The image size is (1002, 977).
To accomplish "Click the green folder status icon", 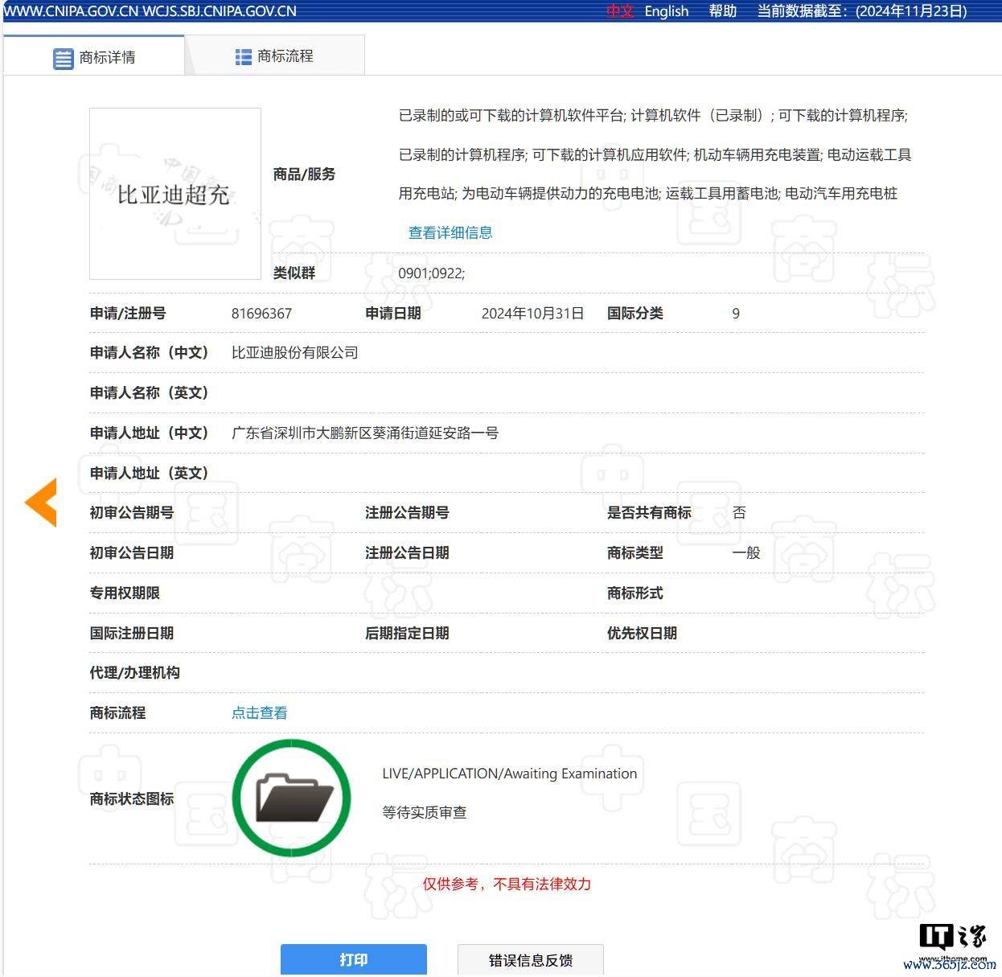I will (292, 798).
